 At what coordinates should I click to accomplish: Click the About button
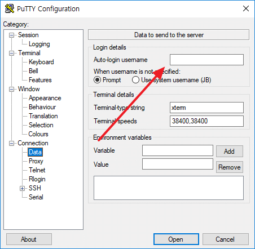pyautogui.click(x=29, y=239)
